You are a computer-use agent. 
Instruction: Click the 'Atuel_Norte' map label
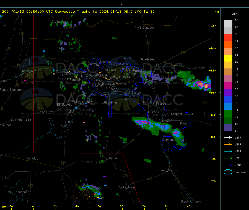pyautogui.click(x=131, y=93)
